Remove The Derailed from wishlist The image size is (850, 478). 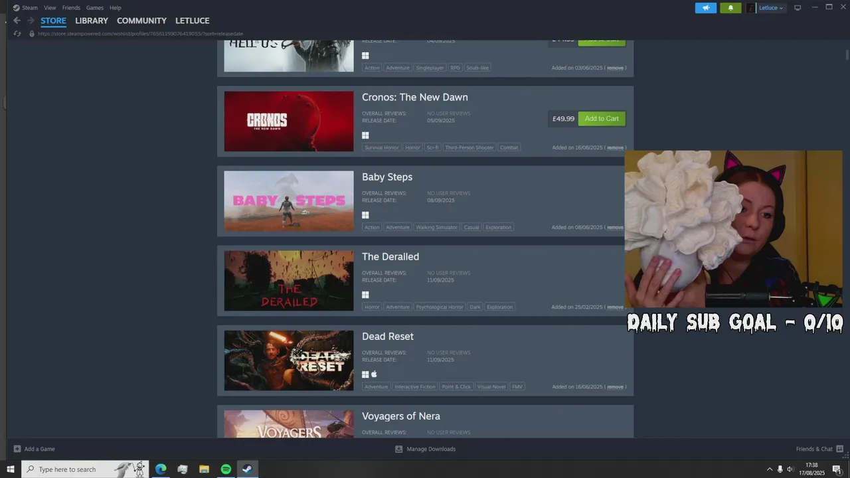(615, 307)
